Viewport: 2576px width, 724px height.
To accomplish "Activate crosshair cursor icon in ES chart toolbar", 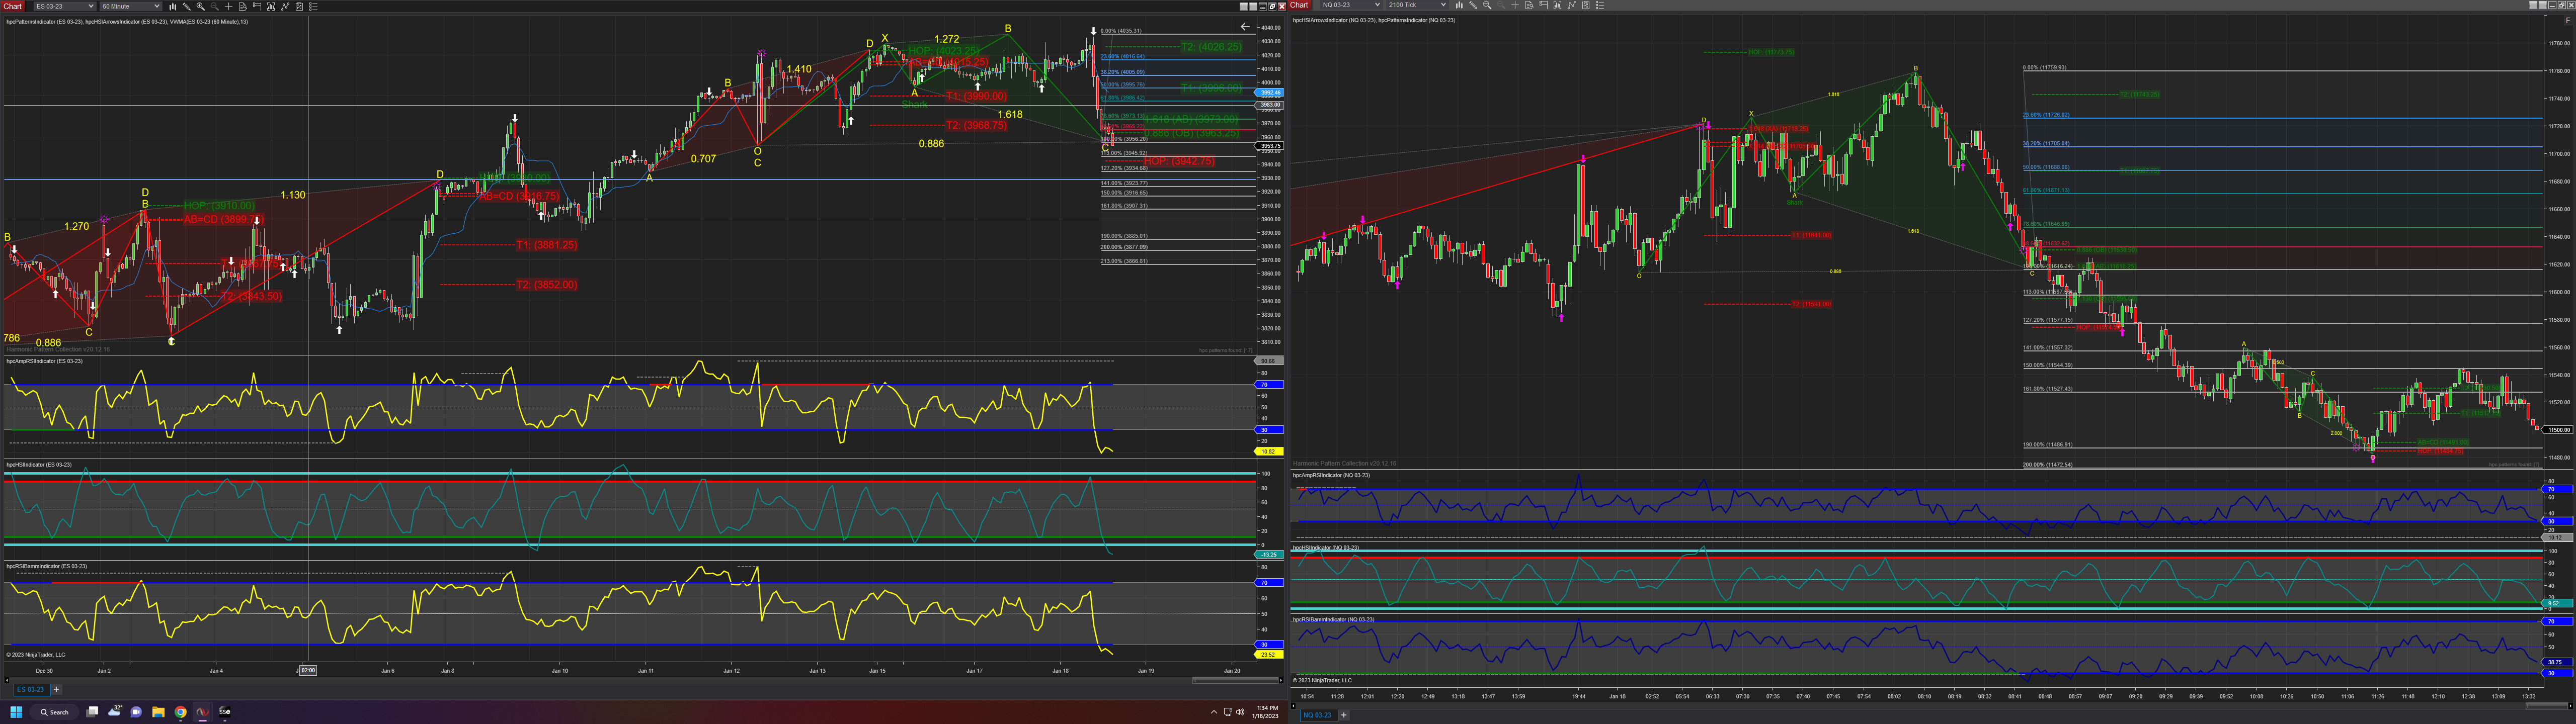I will pyautogui.click(x=229, y=6).
